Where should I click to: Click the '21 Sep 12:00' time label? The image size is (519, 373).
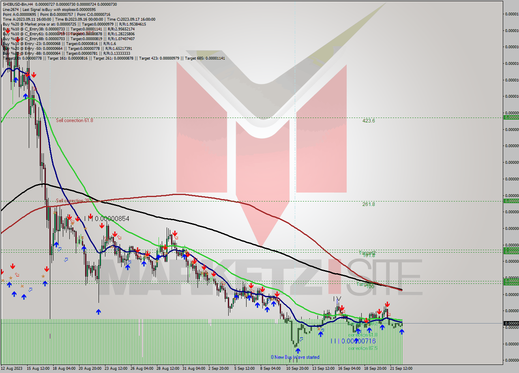click(x=401, y=369)
